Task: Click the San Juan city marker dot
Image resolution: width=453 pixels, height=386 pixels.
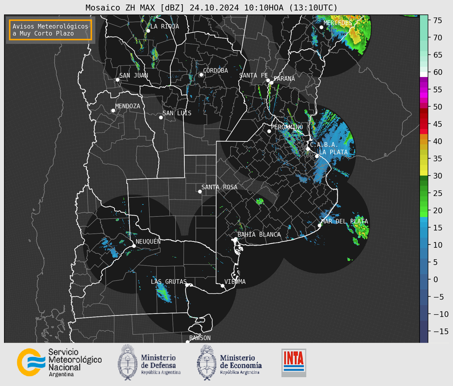Action: [x=117, y=80]
